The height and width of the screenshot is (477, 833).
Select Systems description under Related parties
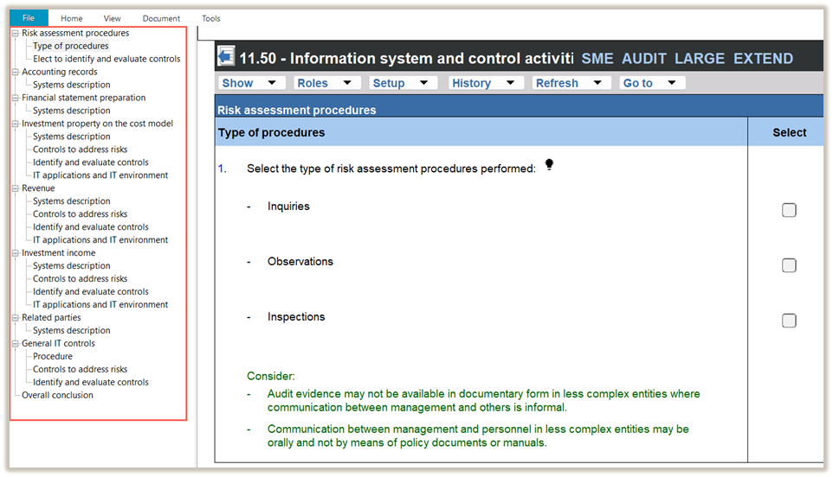(72, 331)
